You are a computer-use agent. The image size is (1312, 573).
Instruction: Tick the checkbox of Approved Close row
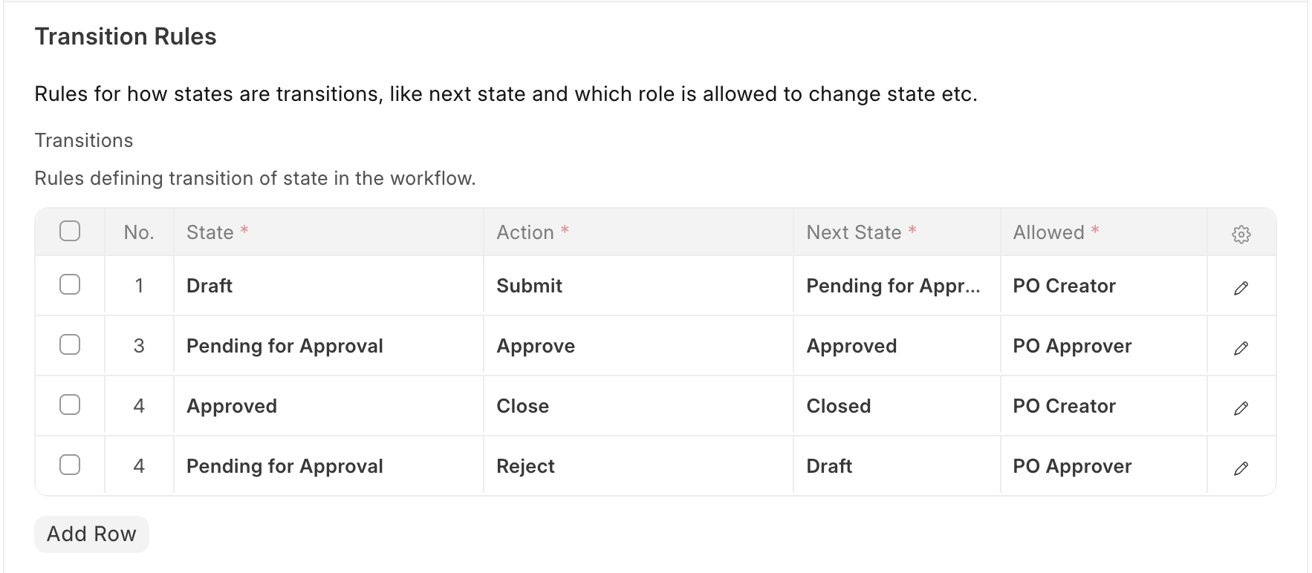pos(70,405)
